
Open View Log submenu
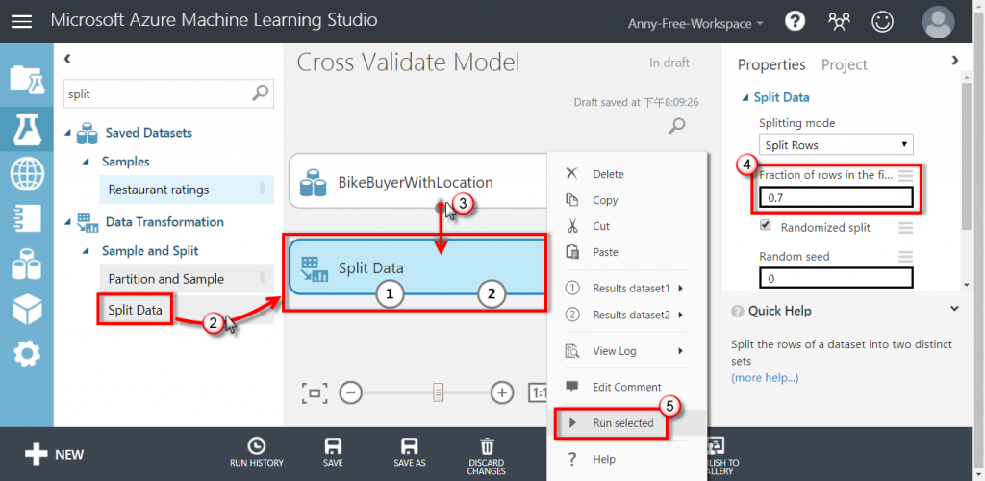tap(627, 351)
